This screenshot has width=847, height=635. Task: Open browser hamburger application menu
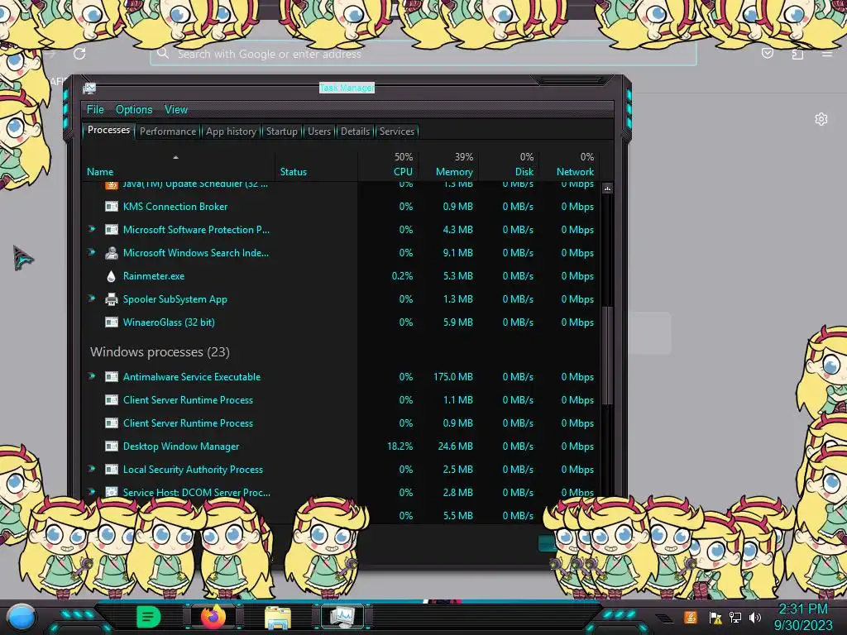click(x=826, y=54)
